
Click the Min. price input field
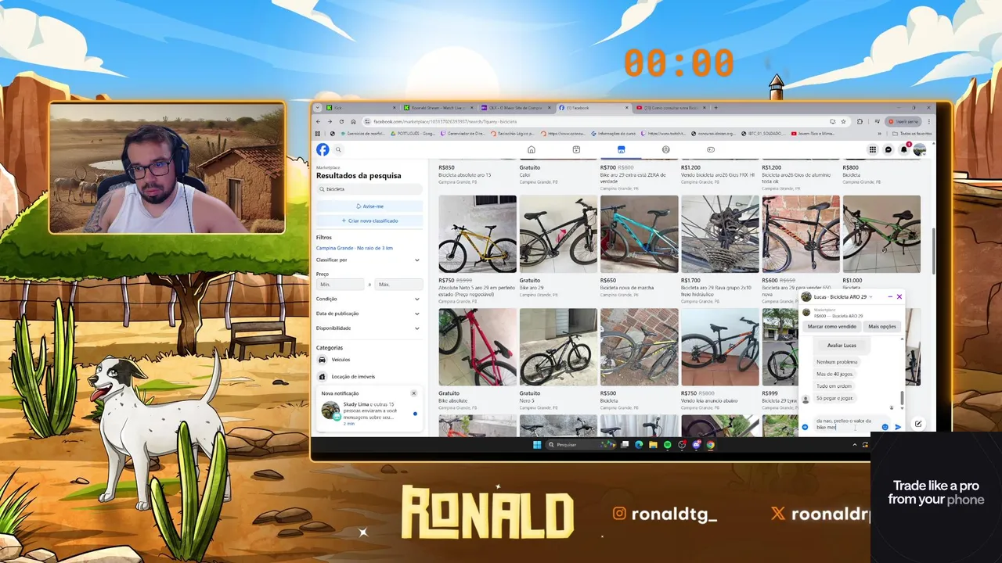click(x=341, y=285)
